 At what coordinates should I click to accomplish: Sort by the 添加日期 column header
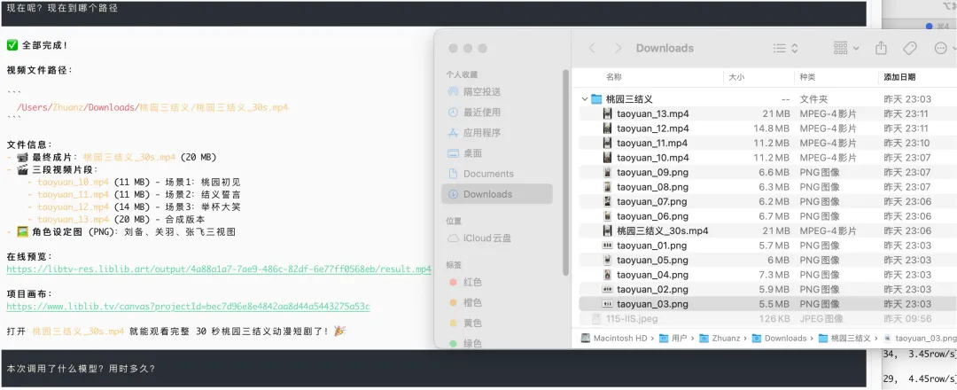pyautogui.click(x=899, y=77)
